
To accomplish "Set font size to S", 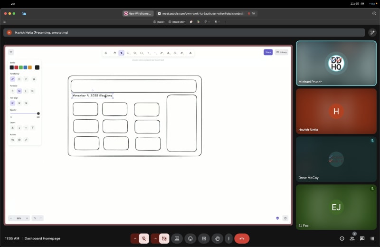I will [x=13, y=91].
